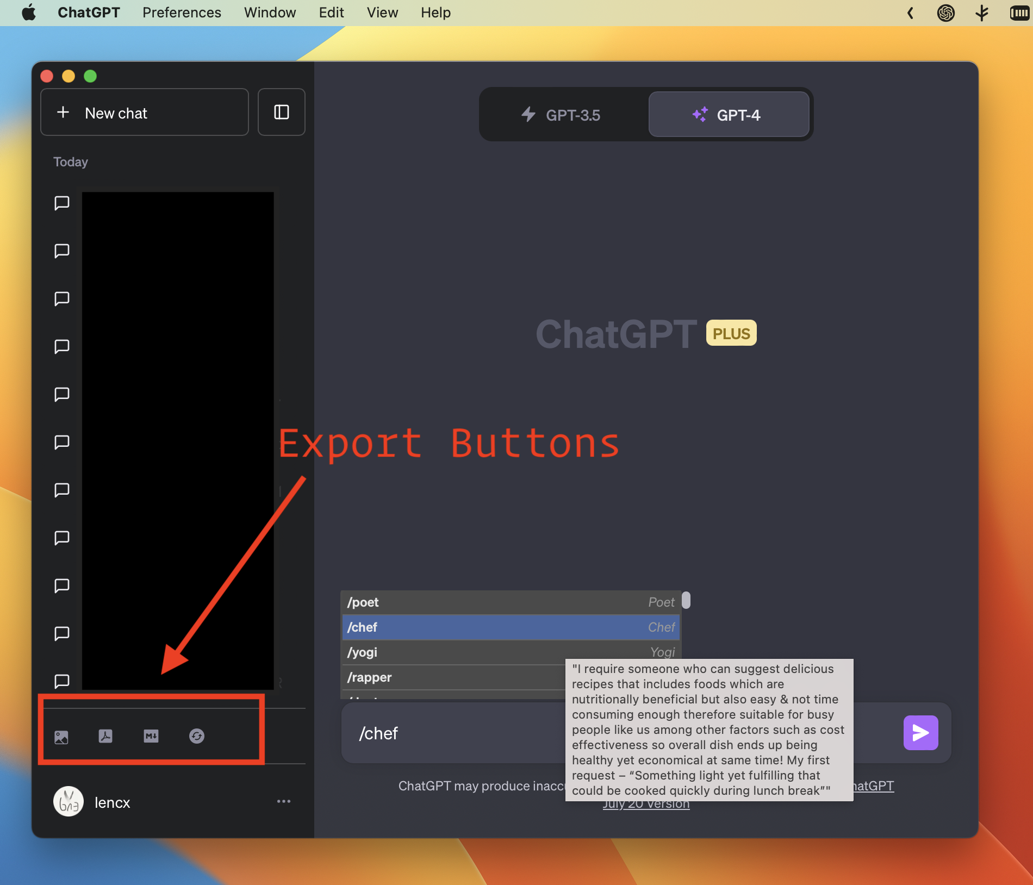Start a New chat
Image resolution: width=1033 pixels, height=885 pixels.
tap(145, 112)
